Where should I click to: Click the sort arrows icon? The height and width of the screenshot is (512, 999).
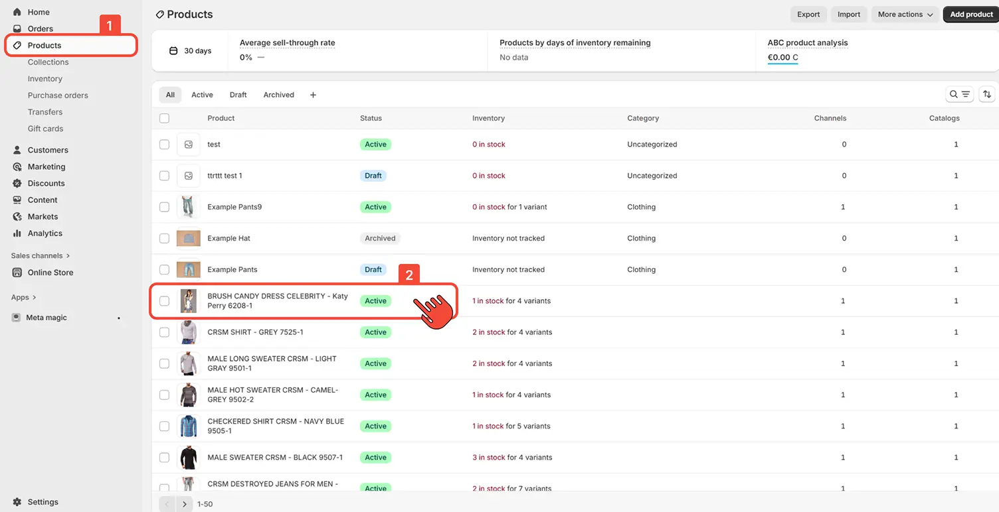(987, 95)
